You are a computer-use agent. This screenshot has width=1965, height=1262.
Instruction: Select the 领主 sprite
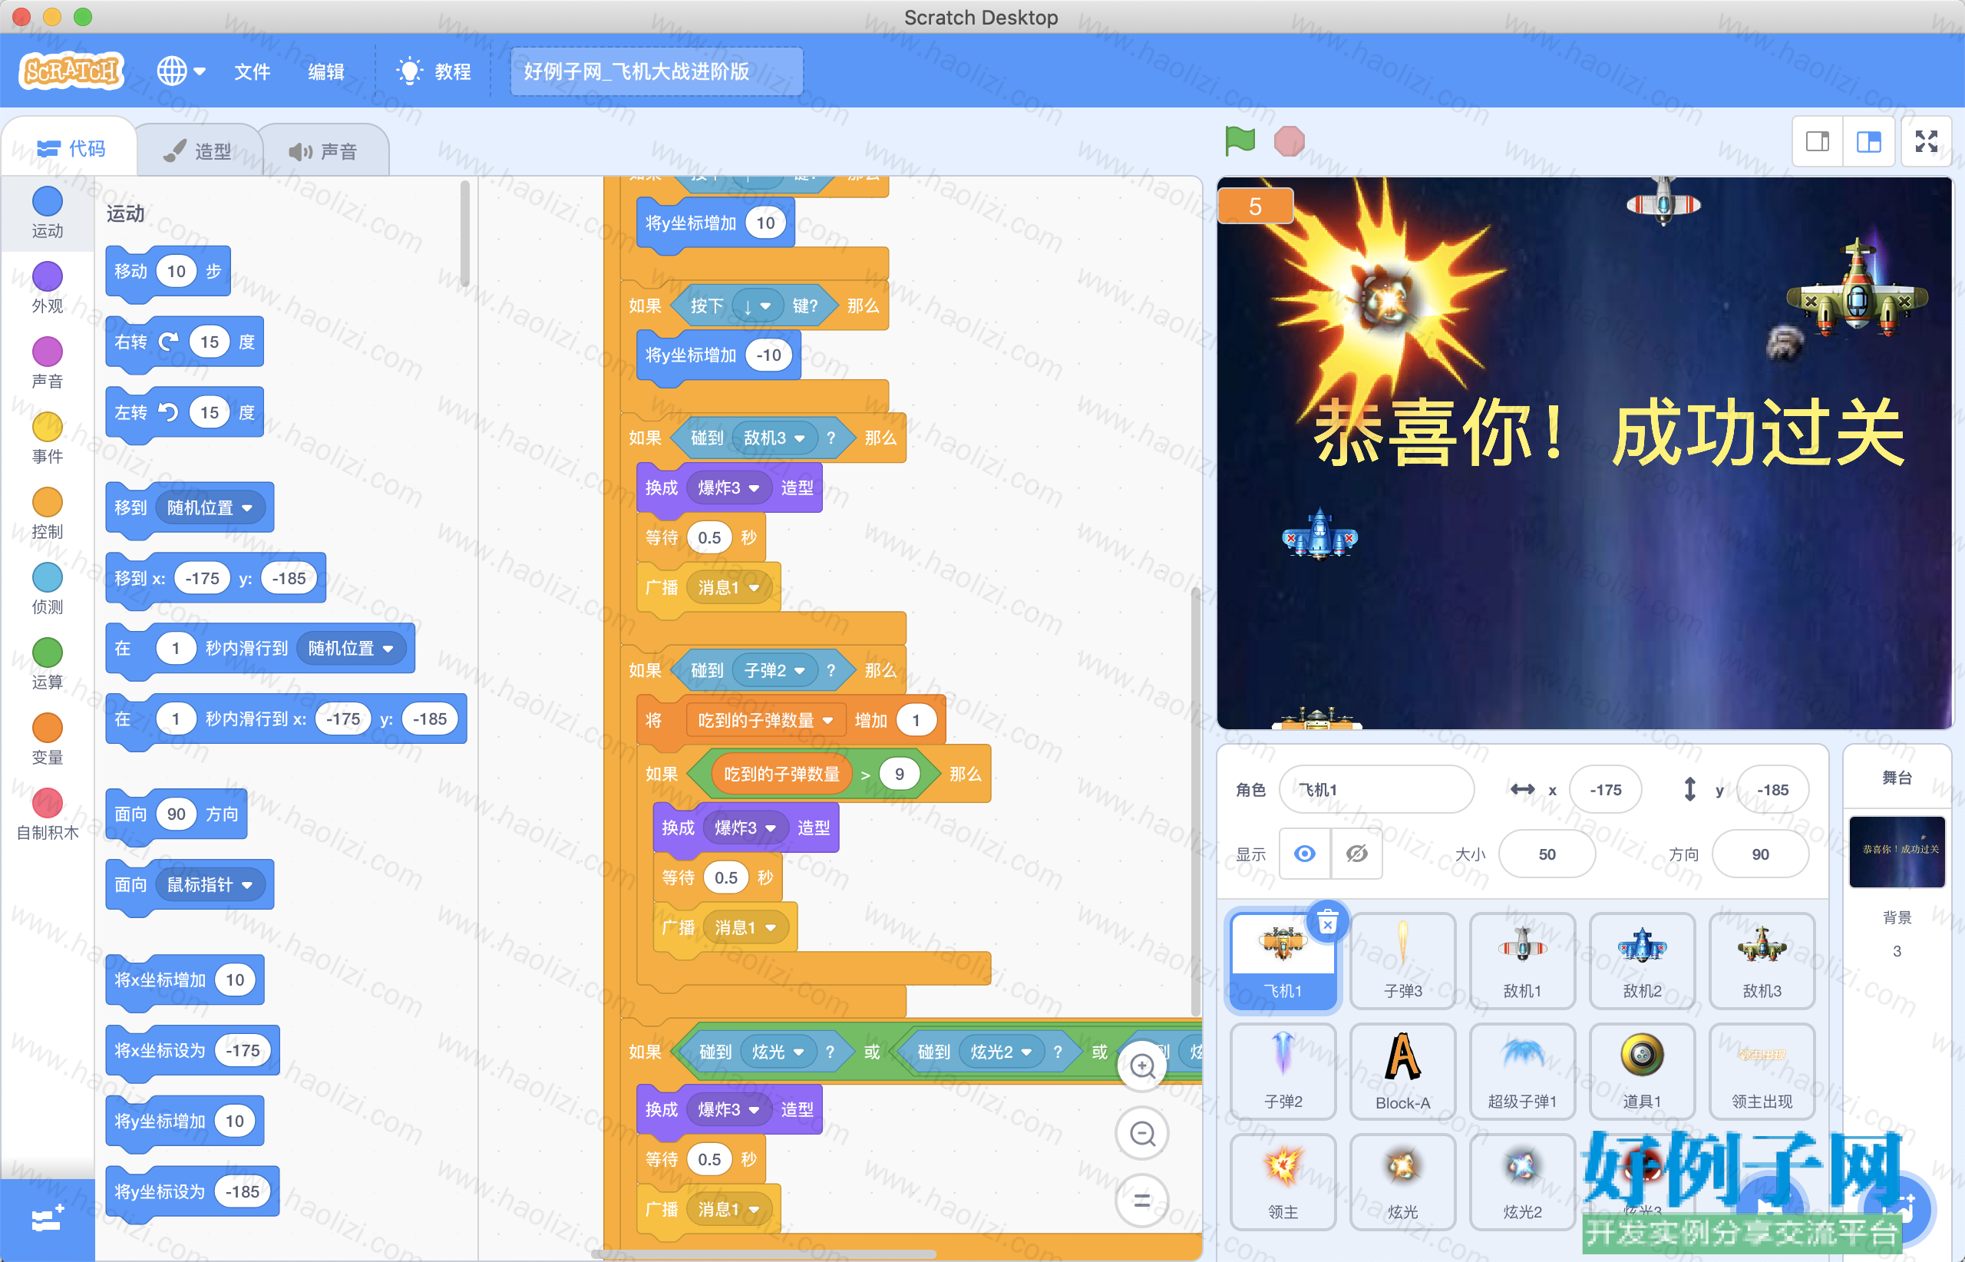pyautogui.click(x=1283, y=1181)
